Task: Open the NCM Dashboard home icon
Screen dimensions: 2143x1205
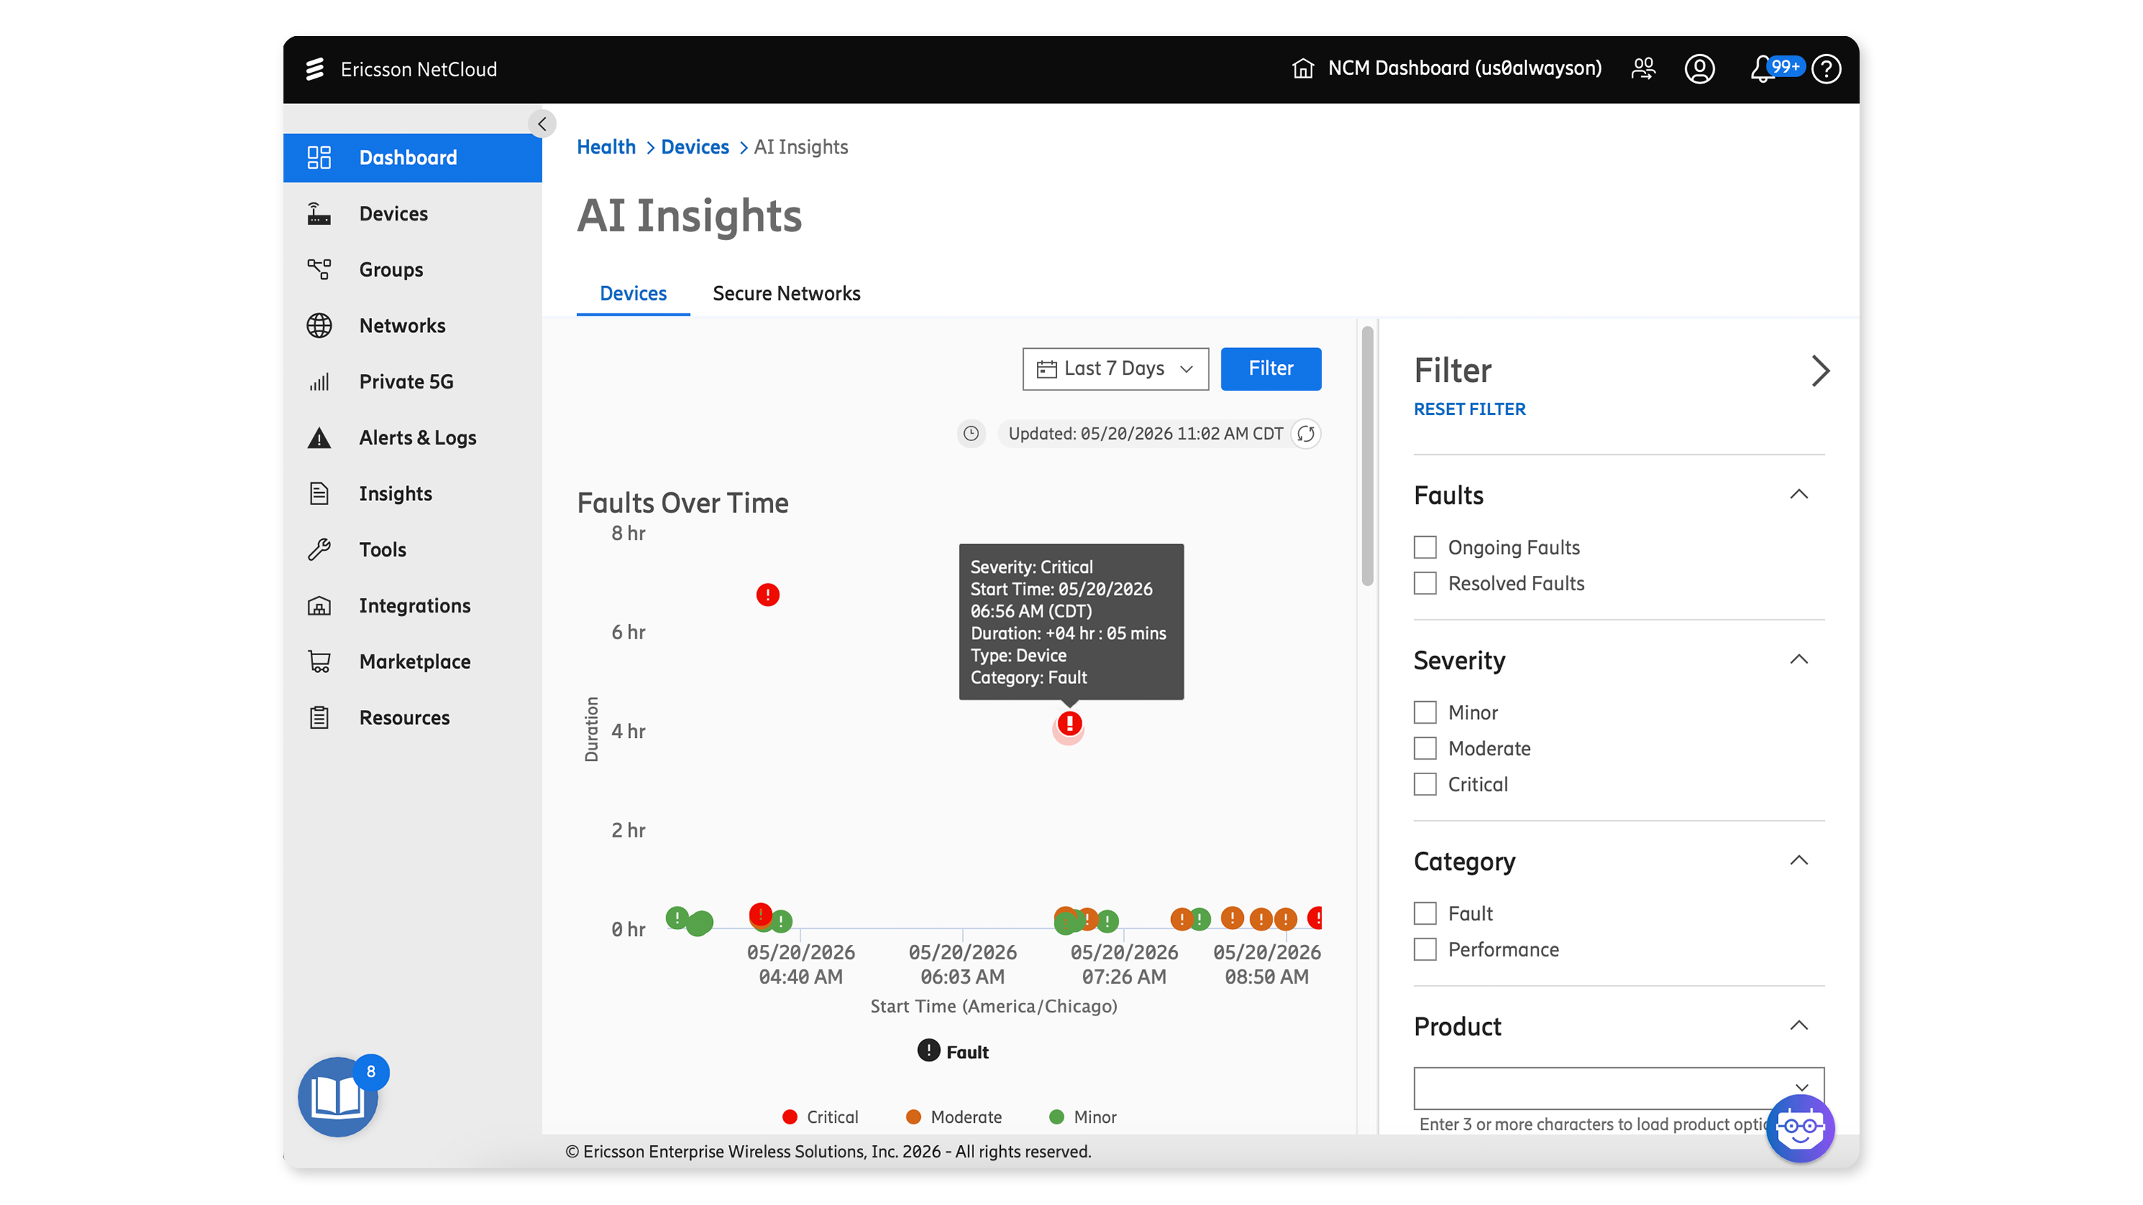Action: [x=1303, y=68]
